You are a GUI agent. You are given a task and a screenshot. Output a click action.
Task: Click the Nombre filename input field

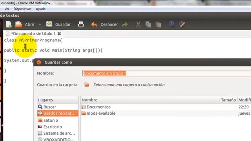pos(166,73)
